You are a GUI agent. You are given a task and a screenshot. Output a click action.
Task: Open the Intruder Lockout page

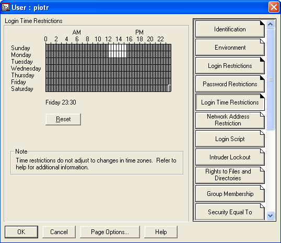[230, 157]
